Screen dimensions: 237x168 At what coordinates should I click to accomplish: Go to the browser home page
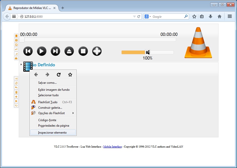[x=220, y=16]
